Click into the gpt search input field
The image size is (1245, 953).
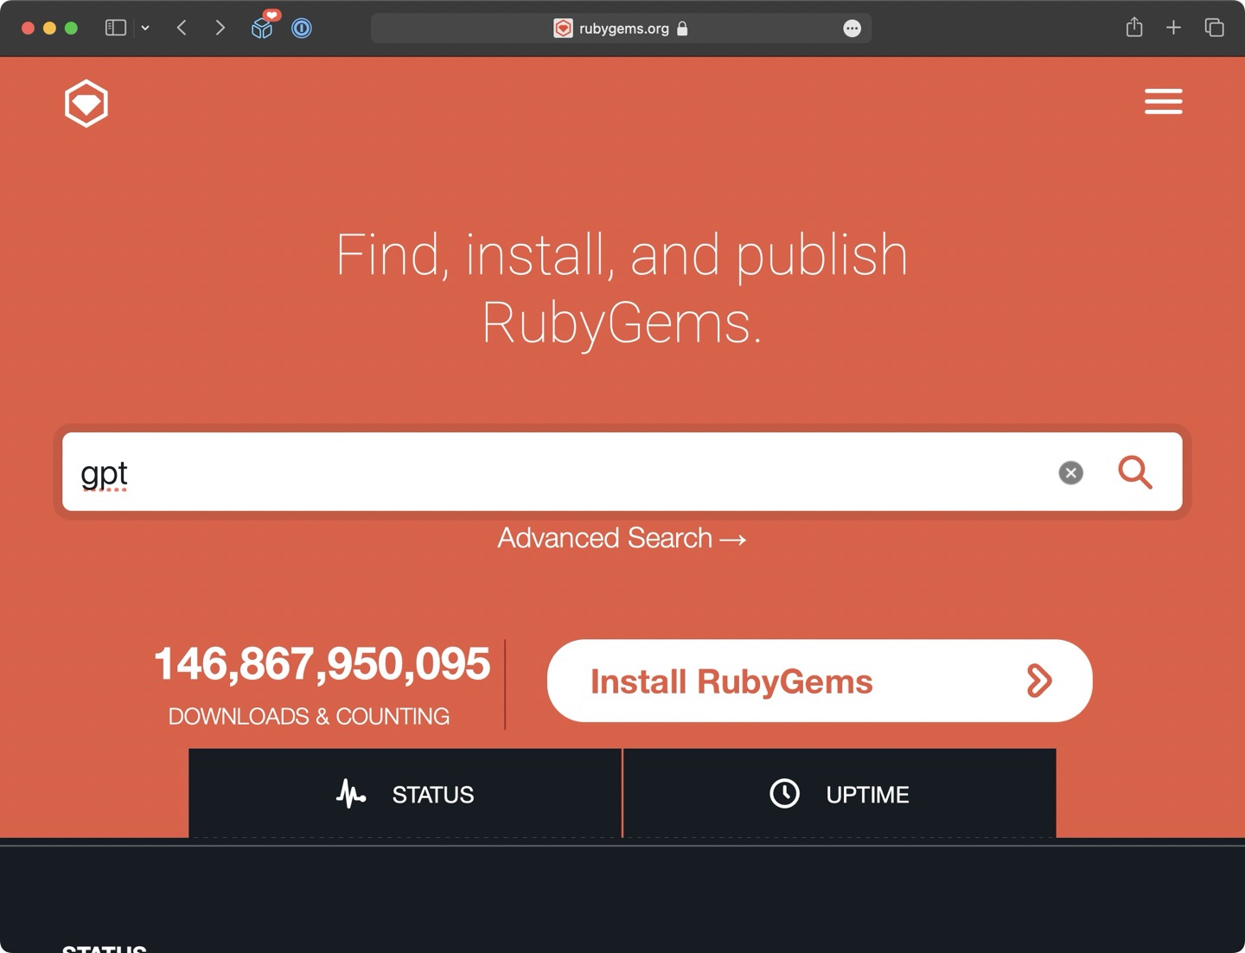pyautogui.click(x=562, y=472)
